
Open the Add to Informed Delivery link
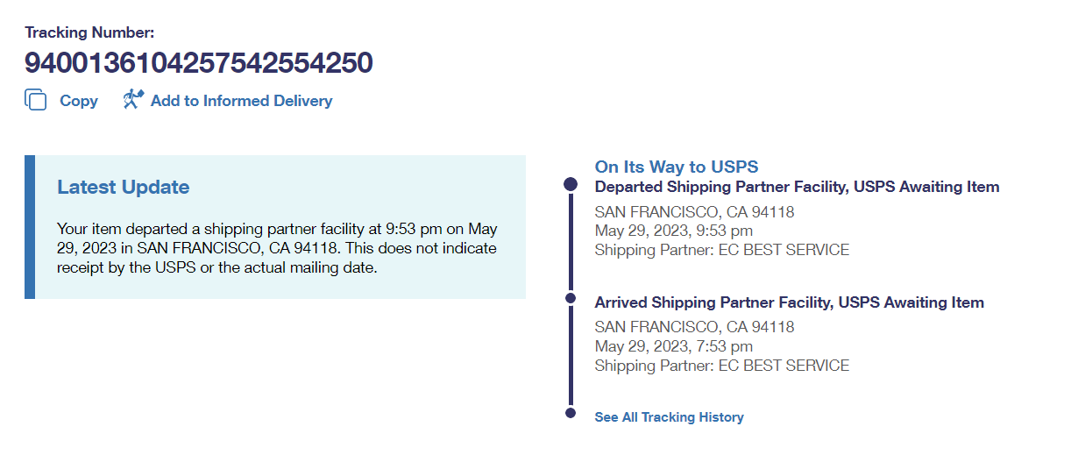click(241, 101)
